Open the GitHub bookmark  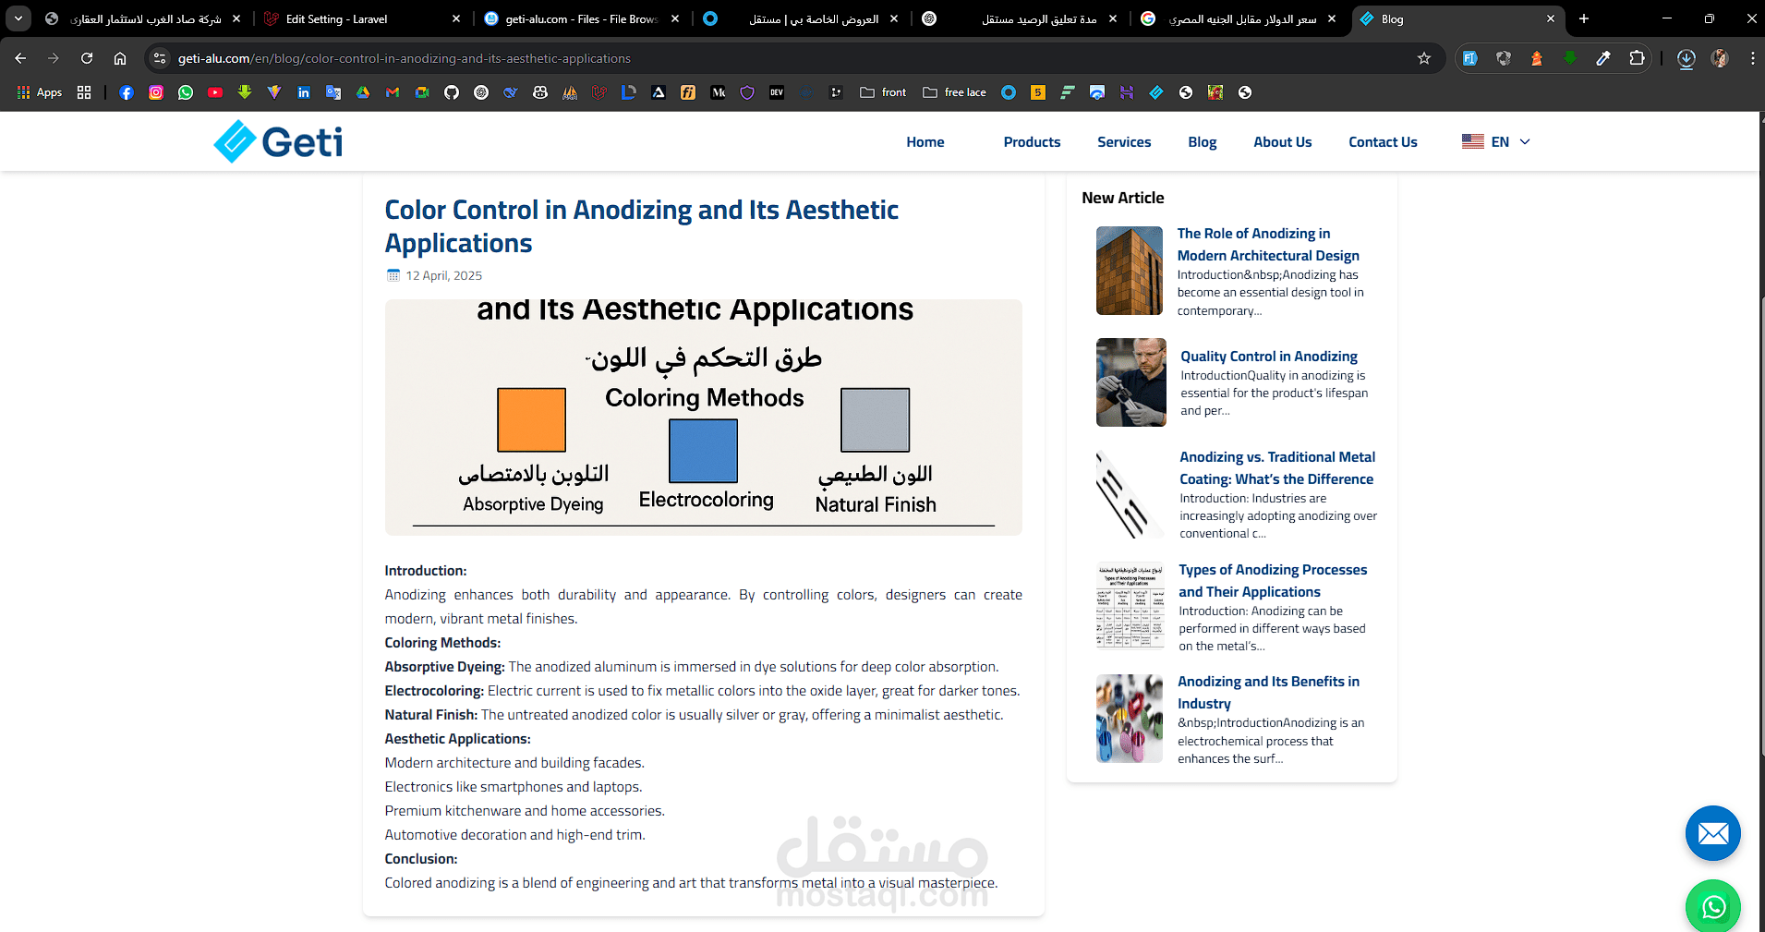point(452,92)
